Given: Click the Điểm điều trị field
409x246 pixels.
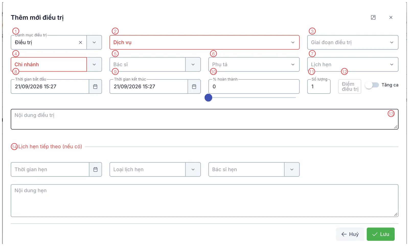Looking at the screenshot, I should pos(350,87).
